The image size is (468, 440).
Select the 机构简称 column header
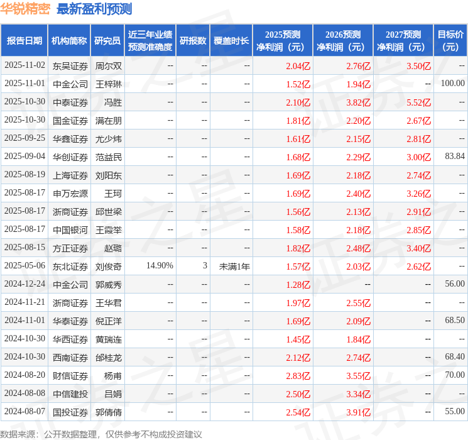[x=69, y=41]
